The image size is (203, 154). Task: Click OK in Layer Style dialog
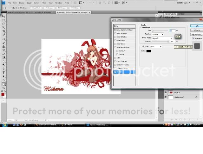tap(197, 26)
